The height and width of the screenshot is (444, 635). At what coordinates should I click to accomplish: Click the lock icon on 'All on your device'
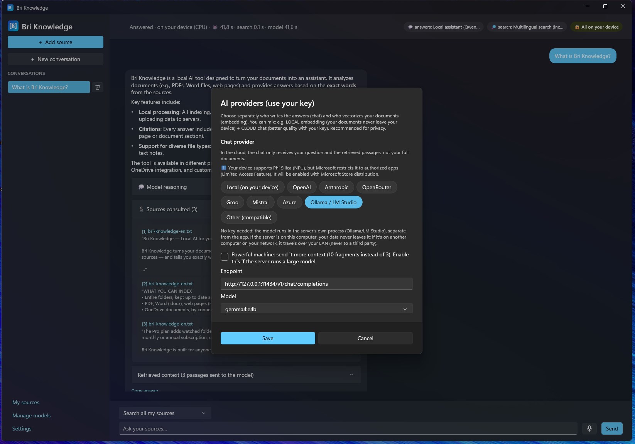[x=577, y=27]
